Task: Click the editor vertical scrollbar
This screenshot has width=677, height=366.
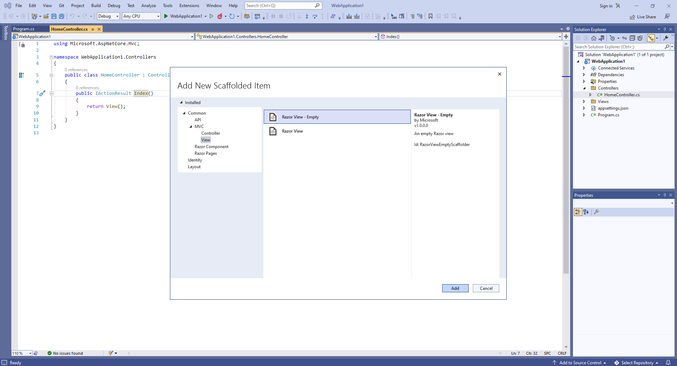Action: tap(566, 176)
